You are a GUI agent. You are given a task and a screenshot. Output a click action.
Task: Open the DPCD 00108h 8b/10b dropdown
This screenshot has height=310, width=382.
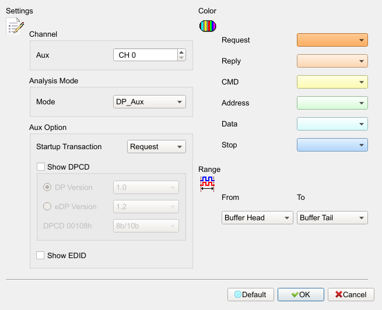point(146,226)
